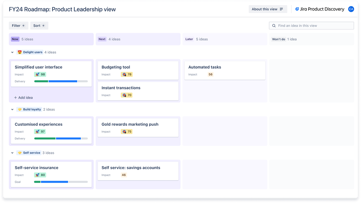The image size is (361, 203).
Task: Click the Self-service insurance goal progress bar
Action: click(61, 182)
